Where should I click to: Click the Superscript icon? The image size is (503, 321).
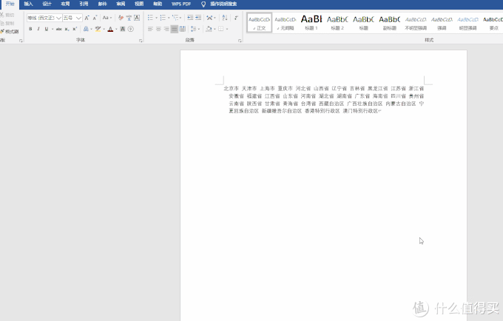75,29
